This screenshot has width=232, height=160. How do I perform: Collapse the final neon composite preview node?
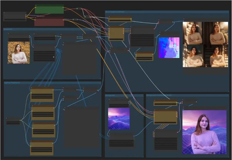click(x=184, y=108)
